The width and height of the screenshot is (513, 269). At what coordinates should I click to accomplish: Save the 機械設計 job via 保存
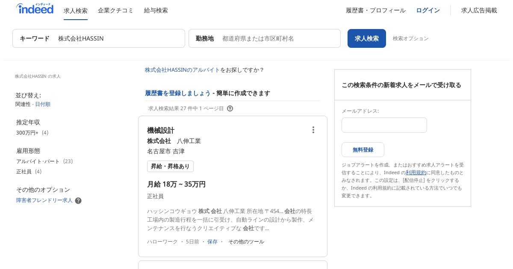[x=212, y=242]
